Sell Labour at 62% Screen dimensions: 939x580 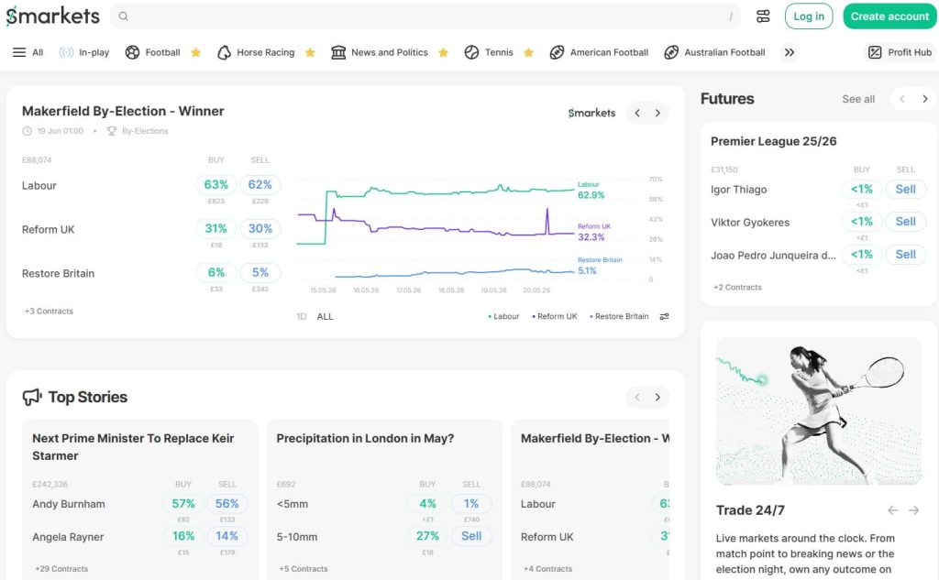pyautogui.click(x=260, y=185)
